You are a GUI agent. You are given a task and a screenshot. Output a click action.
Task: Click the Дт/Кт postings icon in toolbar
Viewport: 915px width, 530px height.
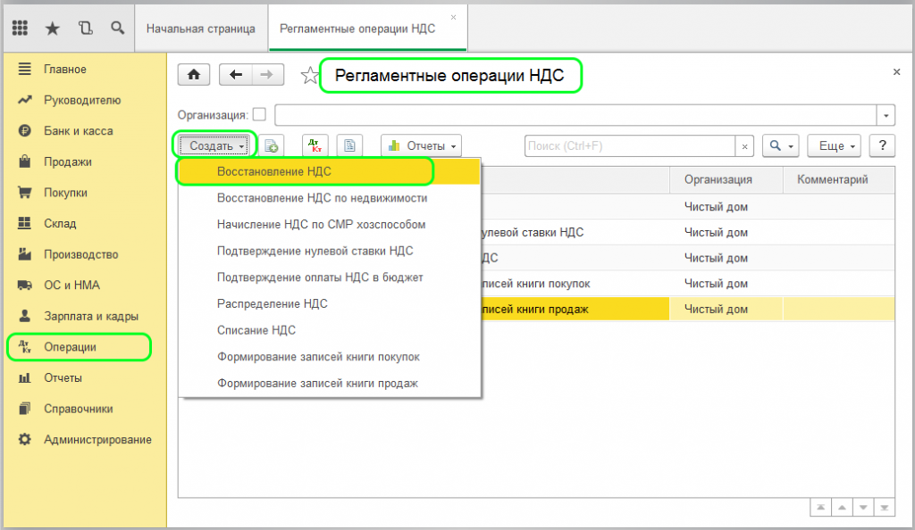[x=315, y=145]
